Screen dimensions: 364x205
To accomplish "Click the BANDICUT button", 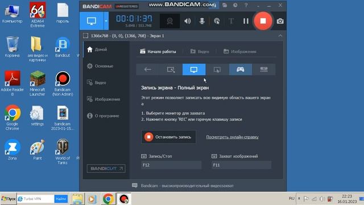I will pos(106,169).
